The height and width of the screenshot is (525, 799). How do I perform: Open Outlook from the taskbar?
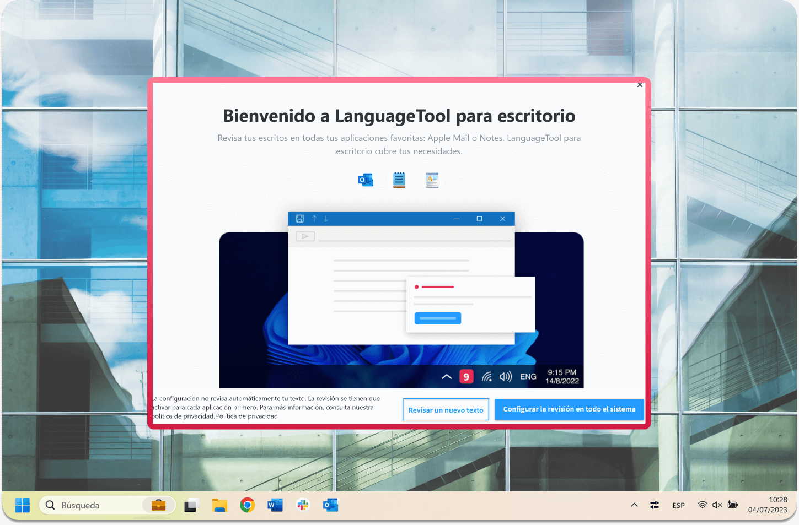point(331,505)
